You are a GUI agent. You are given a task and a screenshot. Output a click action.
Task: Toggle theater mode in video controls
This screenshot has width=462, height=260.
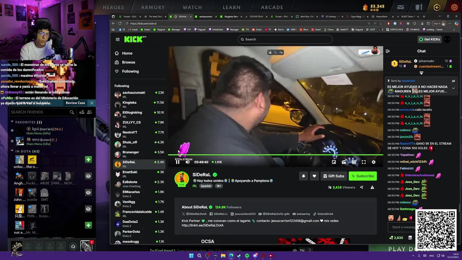(354, 162)
